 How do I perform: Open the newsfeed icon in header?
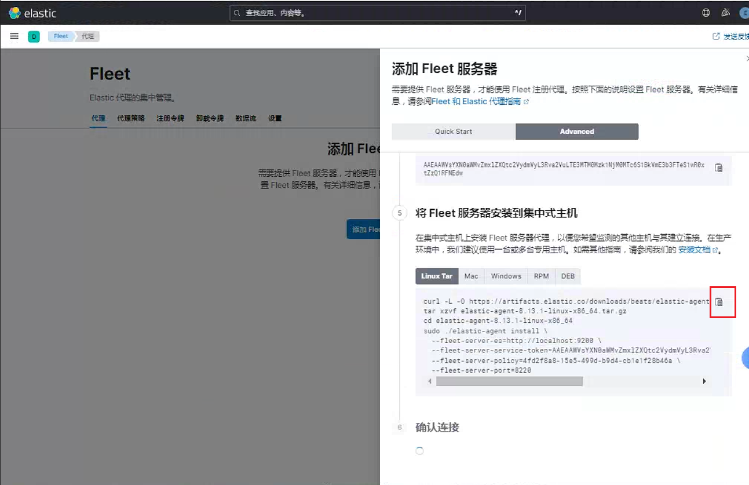coord(725,13)
